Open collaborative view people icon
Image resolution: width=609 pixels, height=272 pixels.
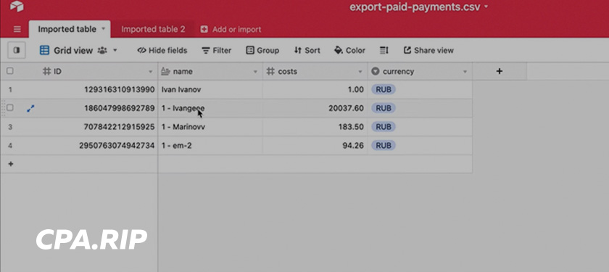point(102,50)
